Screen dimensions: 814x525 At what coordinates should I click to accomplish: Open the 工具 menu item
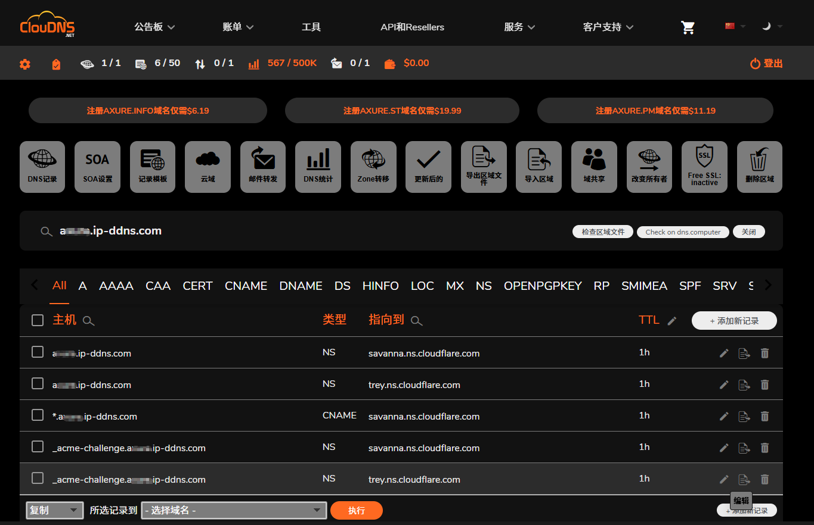pyautogui.click(x=311, y=27)
